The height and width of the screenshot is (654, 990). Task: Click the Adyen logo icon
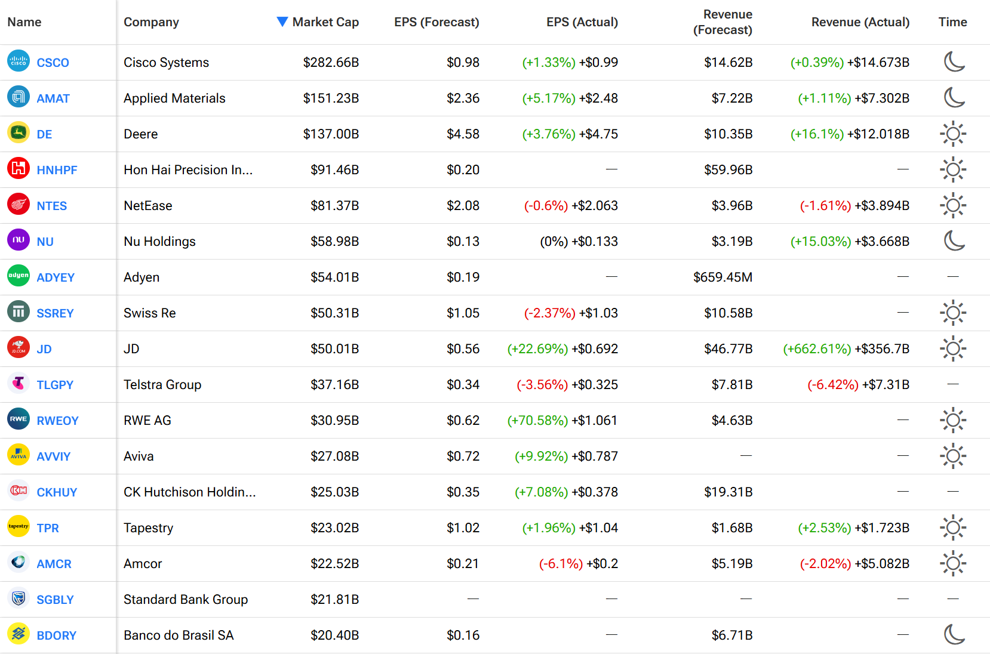(19, 276)
